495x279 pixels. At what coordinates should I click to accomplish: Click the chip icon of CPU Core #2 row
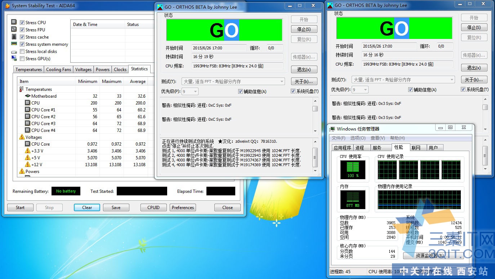28,116
